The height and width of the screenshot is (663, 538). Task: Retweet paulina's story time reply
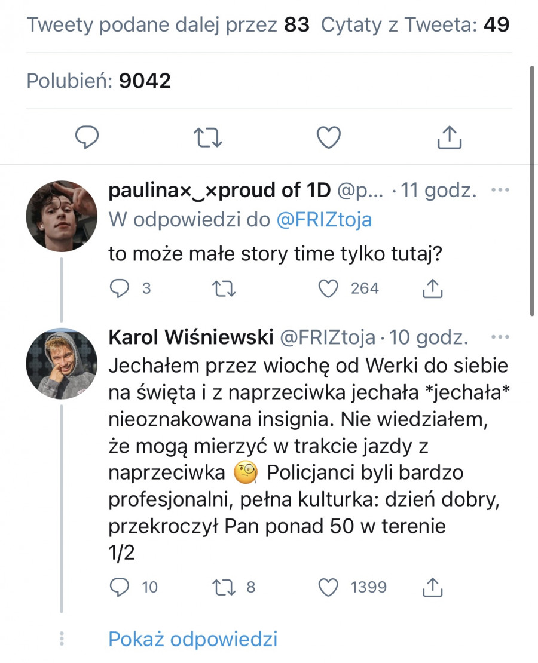pyautogui.click(x=225, y=288)
